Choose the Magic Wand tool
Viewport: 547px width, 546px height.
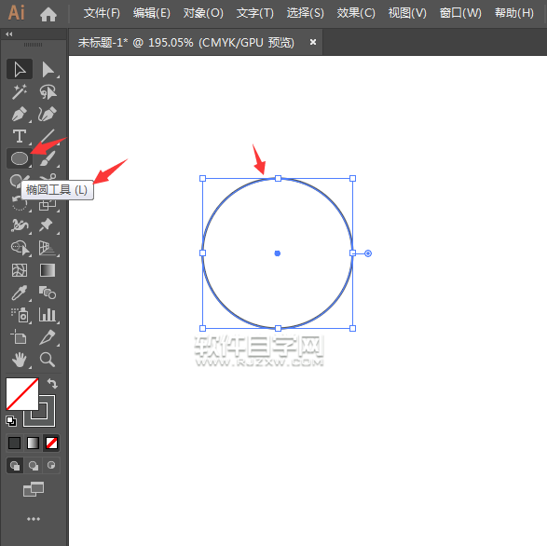20,91
